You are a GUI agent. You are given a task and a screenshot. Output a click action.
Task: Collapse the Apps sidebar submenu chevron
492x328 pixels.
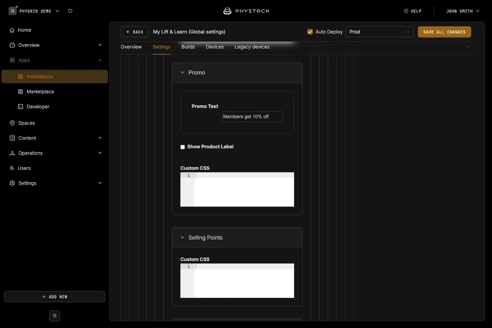point(100,60)
